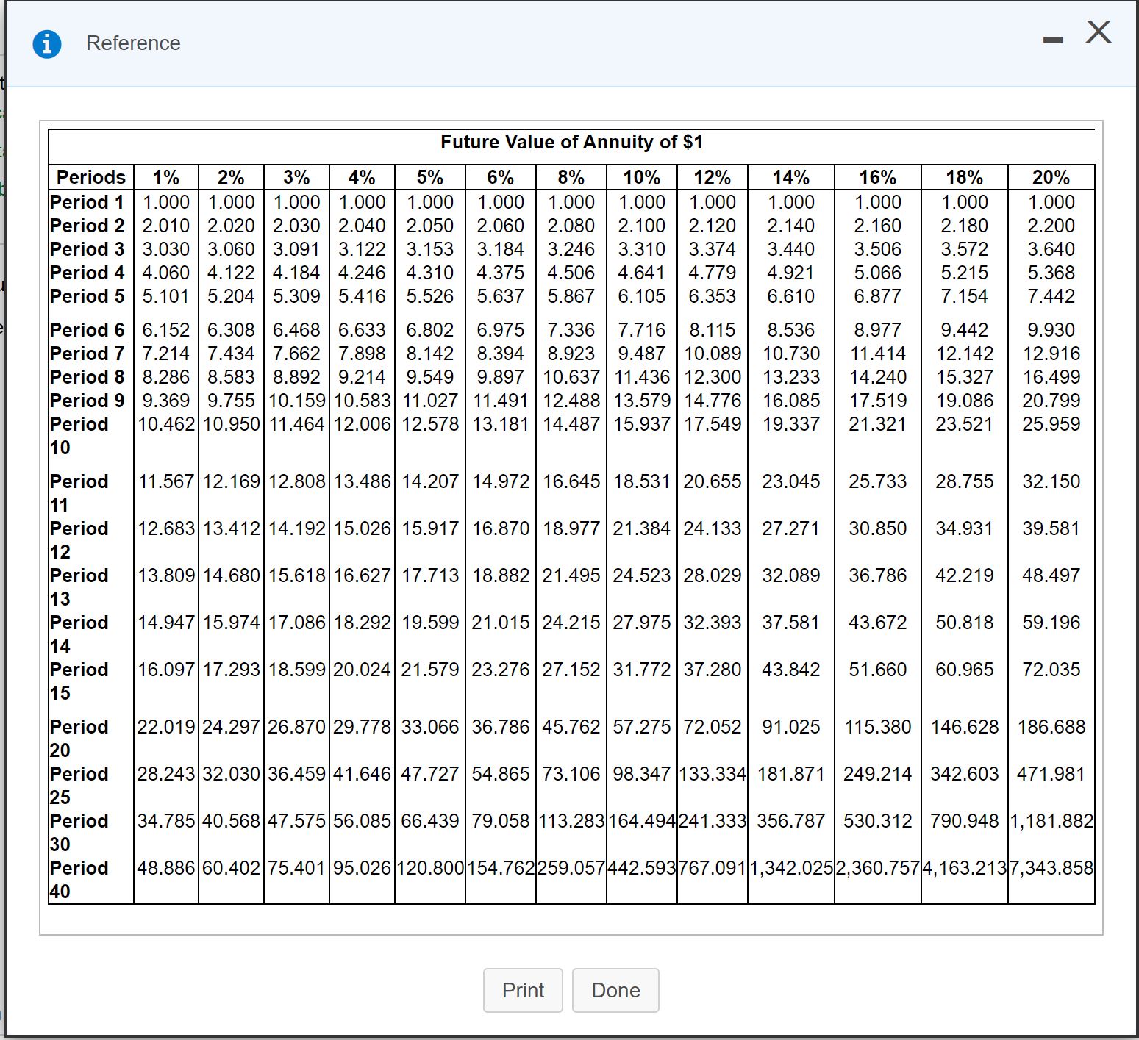Select the 14% column header

[791, 177]
